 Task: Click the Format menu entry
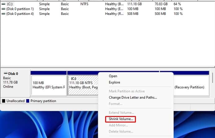pos(116,104)
